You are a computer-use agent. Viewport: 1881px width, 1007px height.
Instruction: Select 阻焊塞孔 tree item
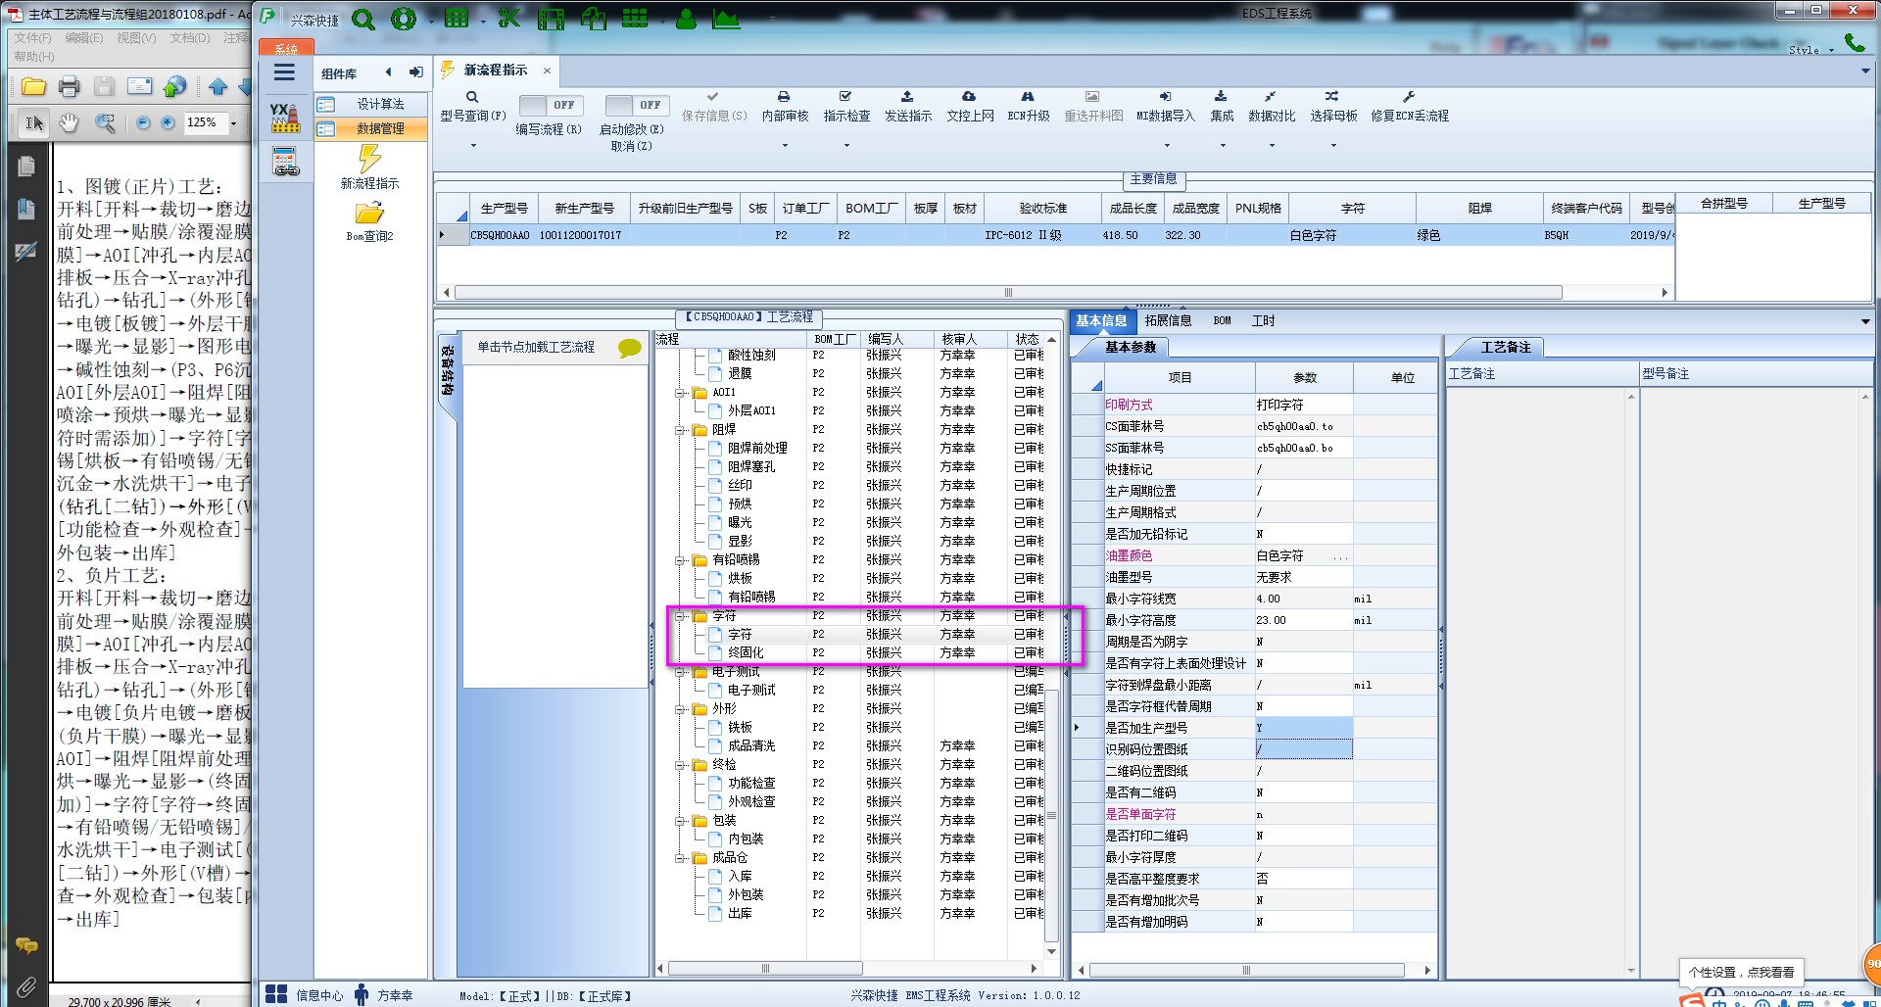click(x=750, y=466)
